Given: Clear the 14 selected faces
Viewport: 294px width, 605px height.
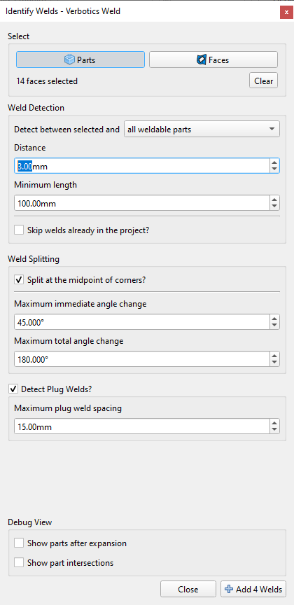Looking at the screenshot, I should tap(263, 81).
